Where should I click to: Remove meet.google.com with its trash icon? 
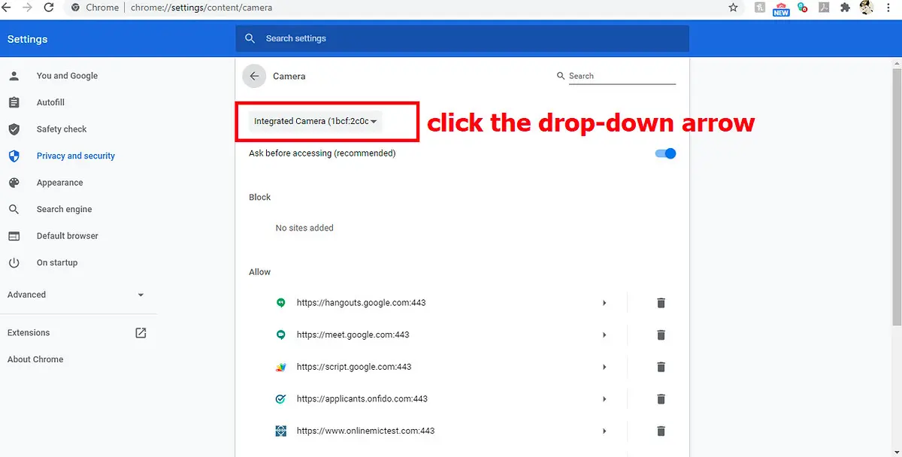point(661,335)
